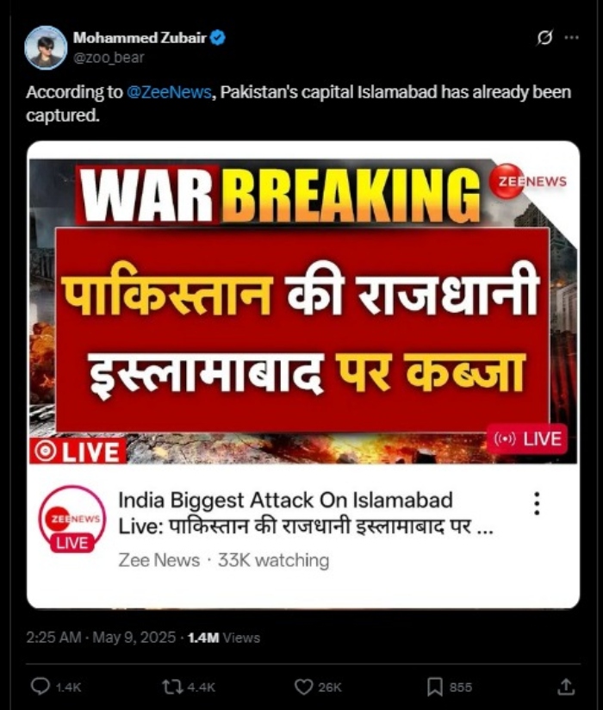603x710 pixels.
Task: Open Mohammed Zubair's profile avatar
Action: pyautogui.click(x=46, y=47)
